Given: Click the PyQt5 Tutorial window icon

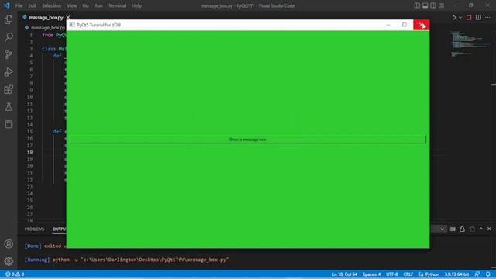Looking at the screenshot, I should [x=72, y=25].
